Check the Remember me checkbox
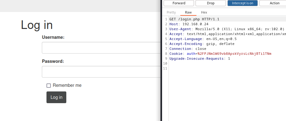 click(x=49, y=86)
